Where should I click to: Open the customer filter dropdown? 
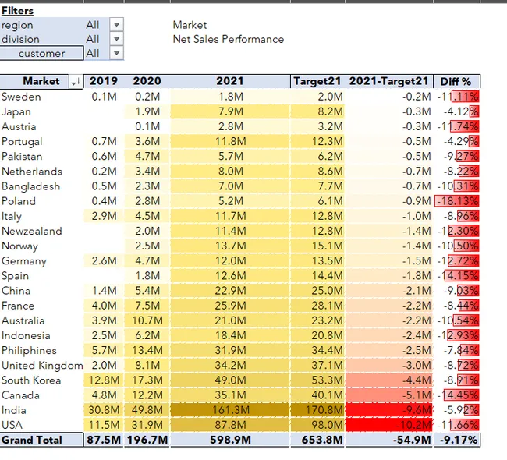[x=116, y=53]
